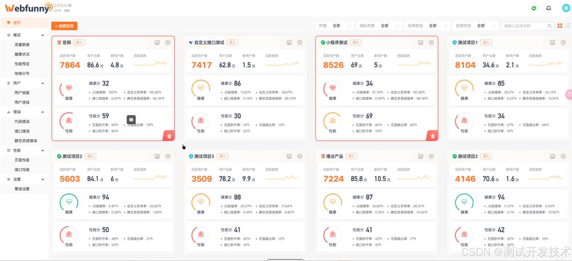Image resolution: width=572 pixels, height=261 pixels.
Task: Click the alarm badge on 小程序测试 card corner
Action: coord(432,136)
